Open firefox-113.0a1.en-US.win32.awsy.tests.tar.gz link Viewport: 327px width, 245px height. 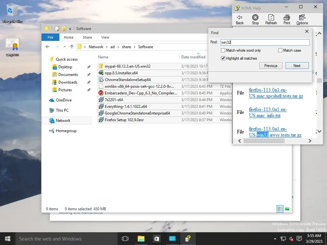click(275, 132)
